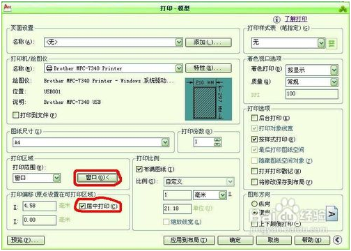The image size is (351, 251).
Task: Click the plot style table editor icon
Action: click(331, 43)
